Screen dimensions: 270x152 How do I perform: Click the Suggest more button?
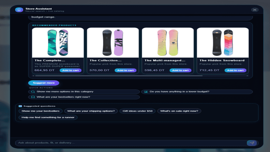tap(44, 83)
